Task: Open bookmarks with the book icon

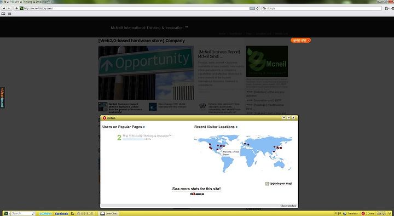Action: click(3, 14)
